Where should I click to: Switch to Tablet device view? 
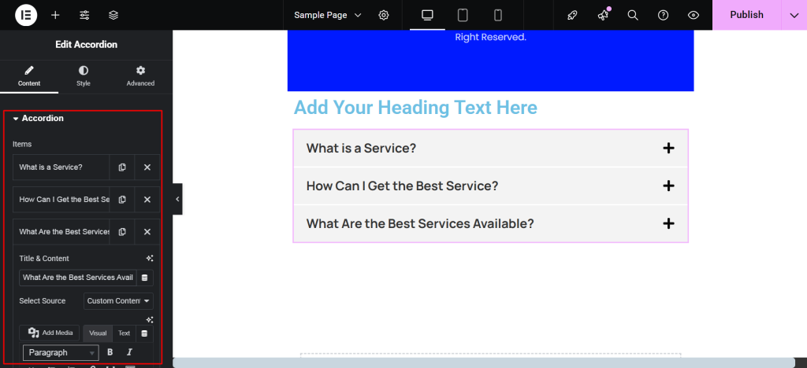click(463, 15)
